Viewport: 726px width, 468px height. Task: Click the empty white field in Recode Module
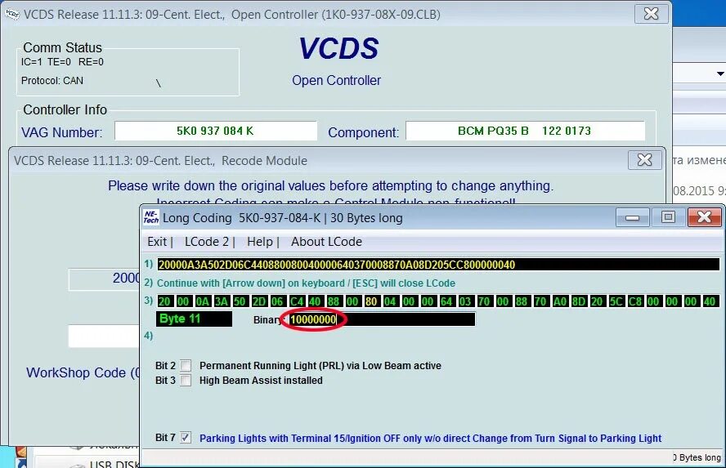[104, 337]
